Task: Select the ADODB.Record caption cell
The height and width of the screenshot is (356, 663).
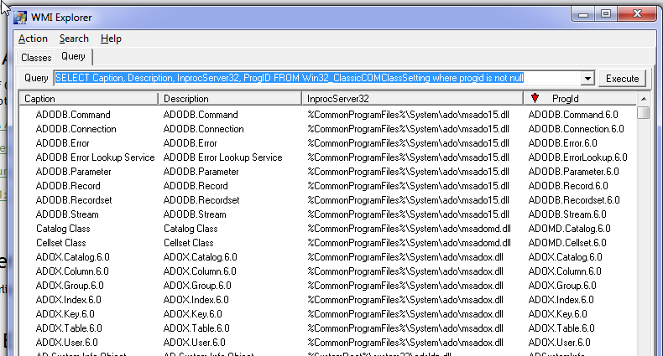Action: point(68,186)
